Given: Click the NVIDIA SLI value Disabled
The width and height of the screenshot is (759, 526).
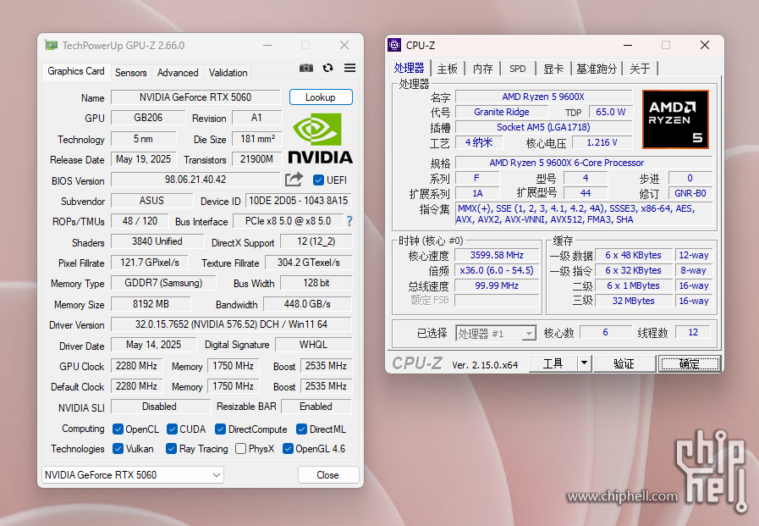Looking at the screenshot, I should (159, 407).
